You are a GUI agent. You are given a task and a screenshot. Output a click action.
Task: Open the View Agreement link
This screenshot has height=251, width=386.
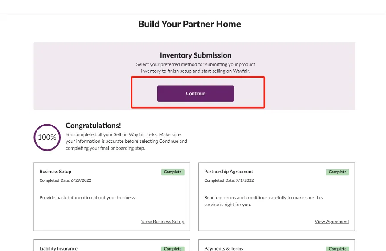332,222
